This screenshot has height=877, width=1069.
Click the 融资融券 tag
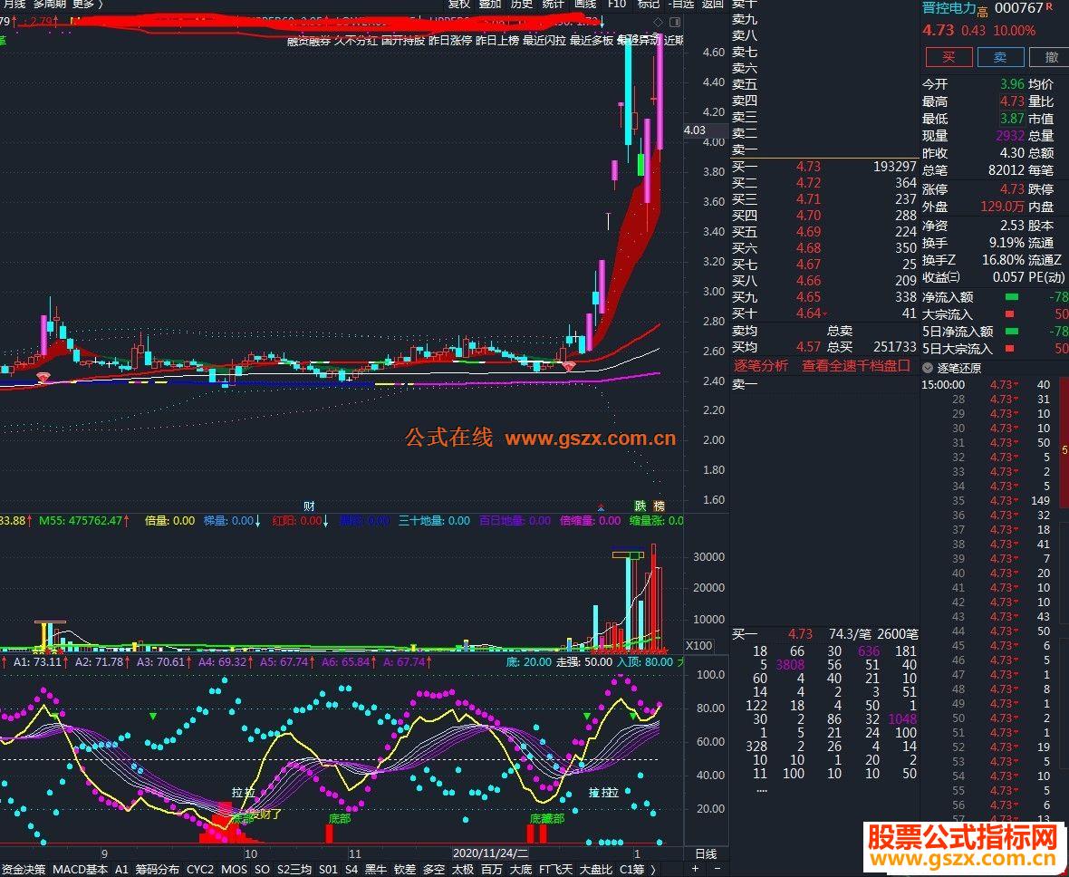(309, 40)
